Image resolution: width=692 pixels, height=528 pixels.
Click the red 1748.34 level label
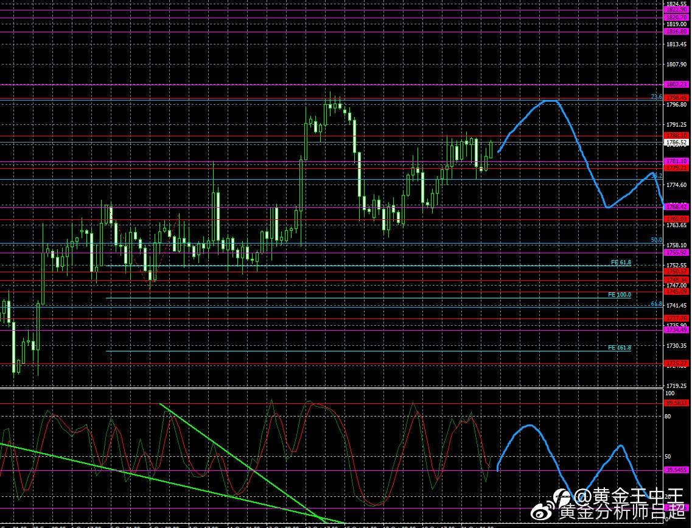676,280
